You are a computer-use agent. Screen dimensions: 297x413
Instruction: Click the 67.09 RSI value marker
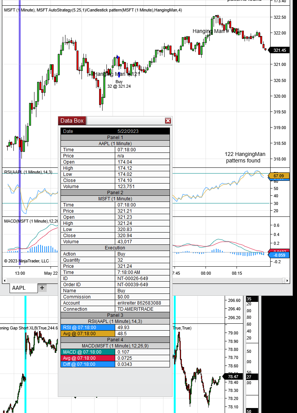(279, 176)
